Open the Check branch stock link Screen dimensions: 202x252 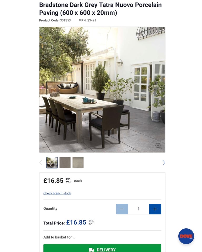pyautogui.click(x=57, y=193)
